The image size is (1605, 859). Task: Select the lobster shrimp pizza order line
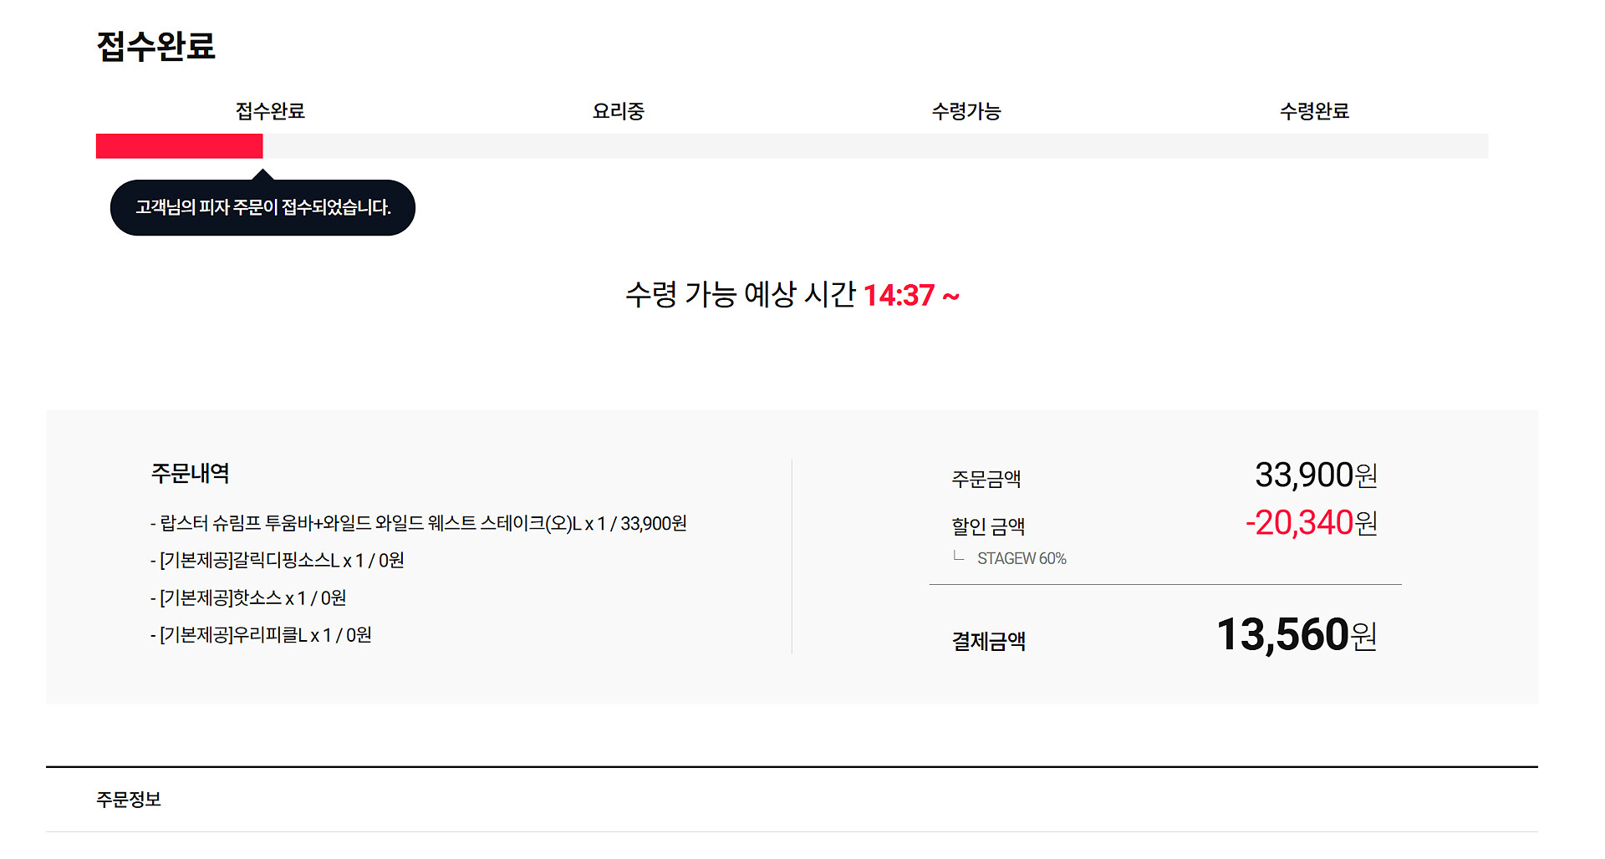[418, 523]
